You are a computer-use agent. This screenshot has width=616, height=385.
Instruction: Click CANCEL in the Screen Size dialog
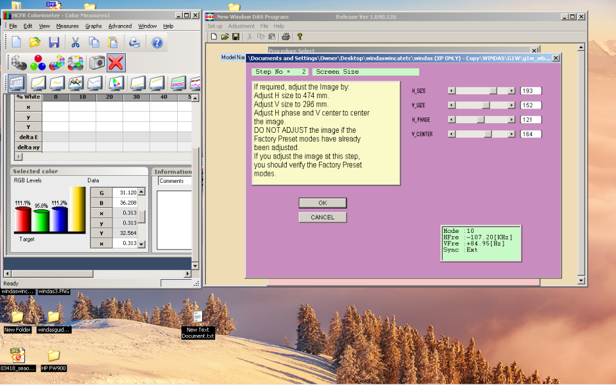[323, 218]
